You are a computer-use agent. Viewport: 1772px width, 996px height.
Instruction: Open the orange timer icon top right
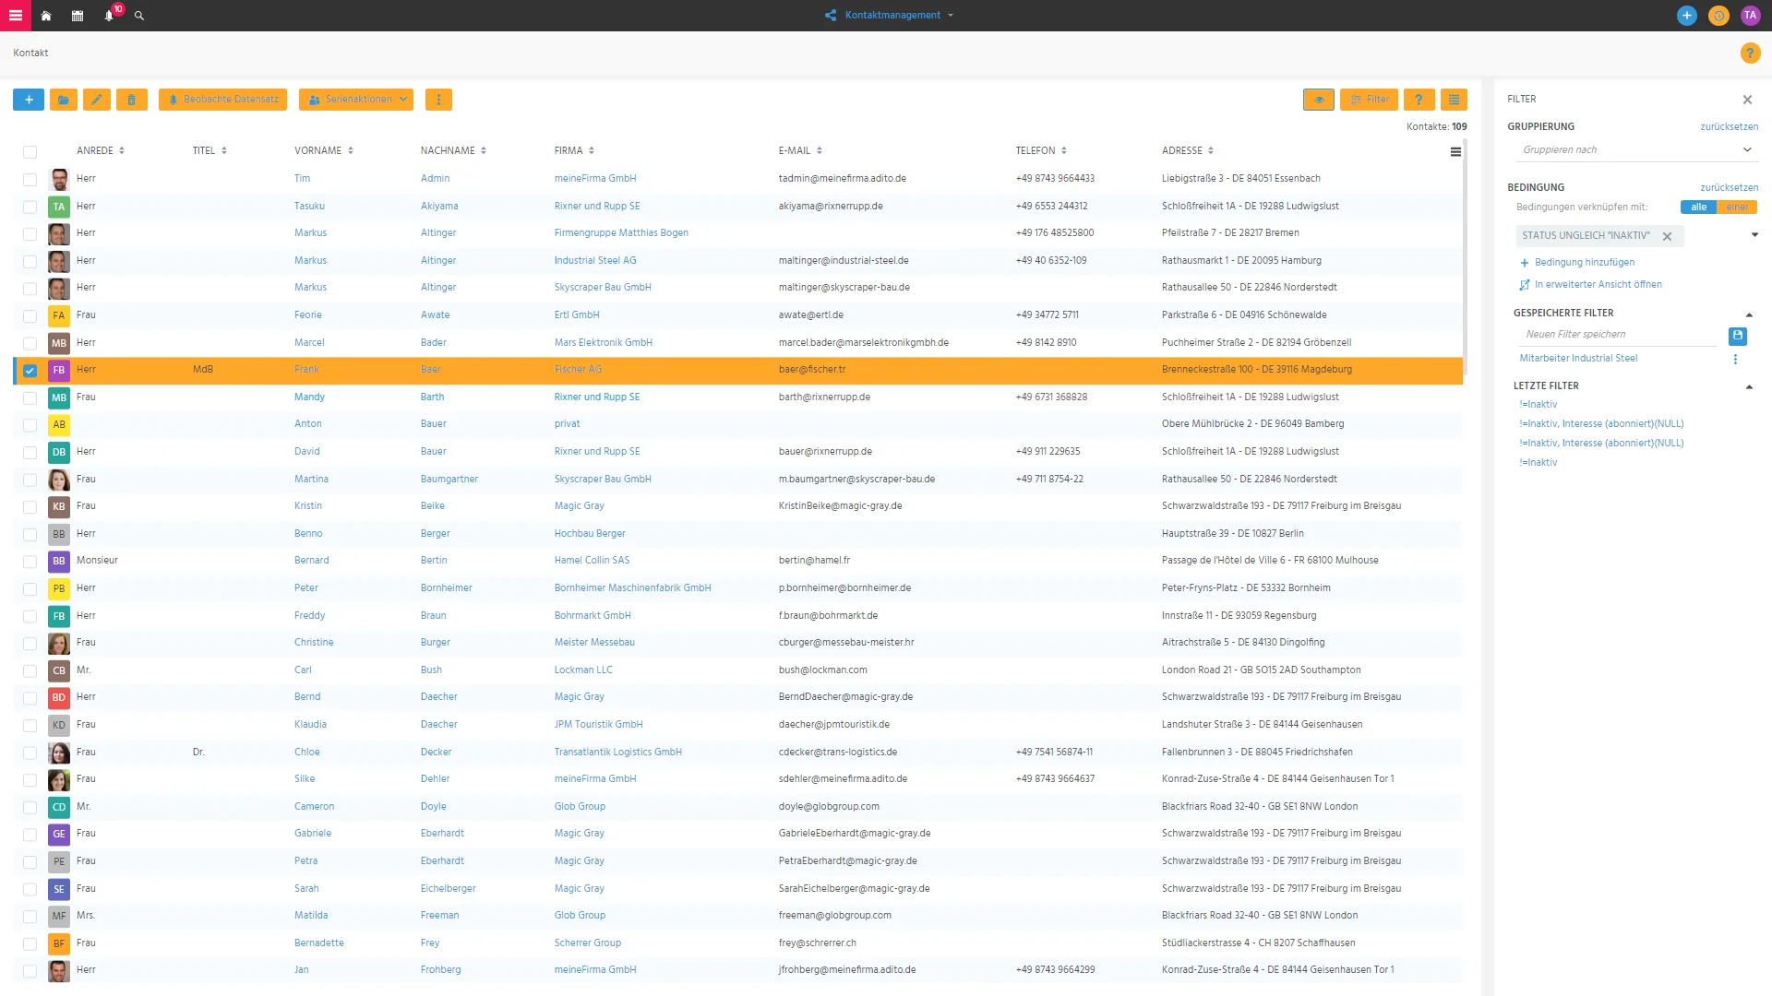pyautogui.click(x=1718, y=16)
